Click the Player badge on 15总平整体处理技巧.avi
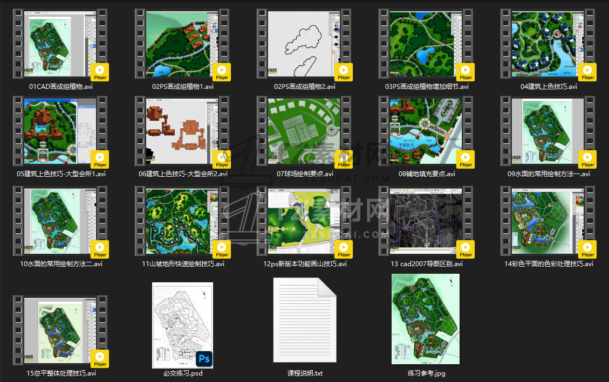This screenshot has width=609, height=382. point(100,359)
